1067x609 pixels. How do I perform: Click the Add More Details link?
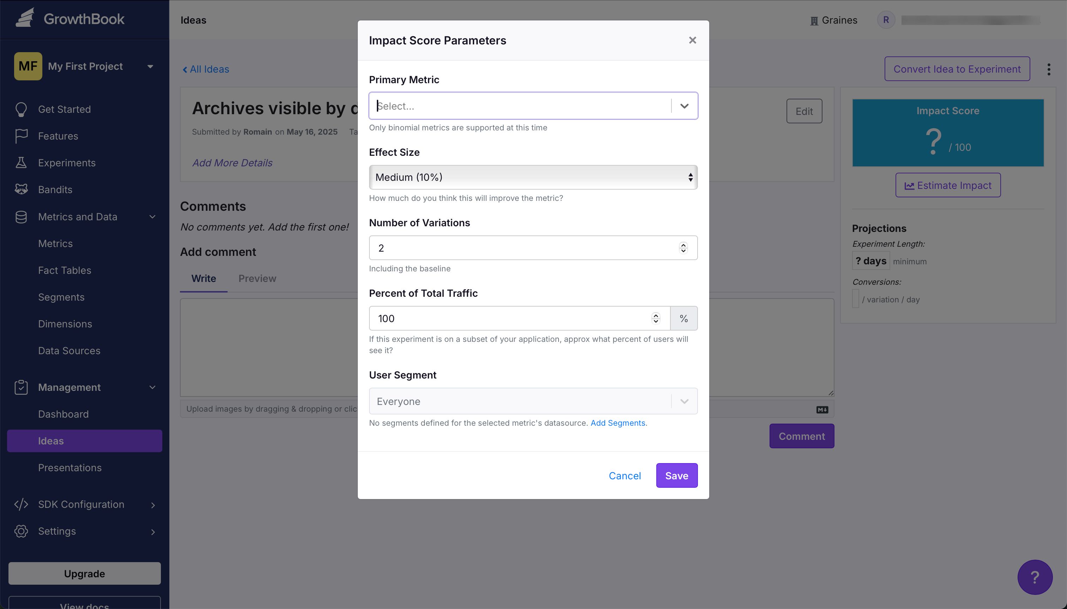232,163
